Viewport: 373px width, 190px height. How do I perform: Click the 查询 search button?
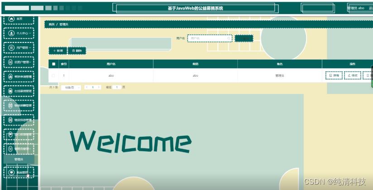tap(244, 38)
